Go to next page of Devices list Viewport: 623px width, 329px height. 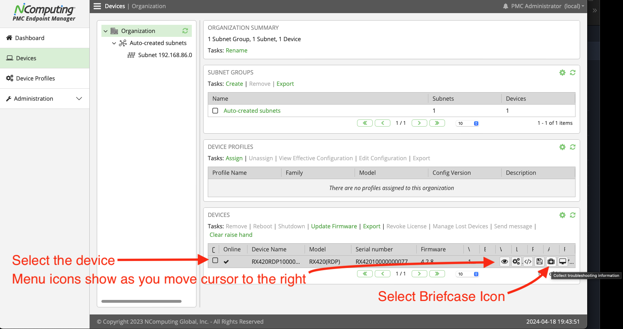[x=419, y=274]
